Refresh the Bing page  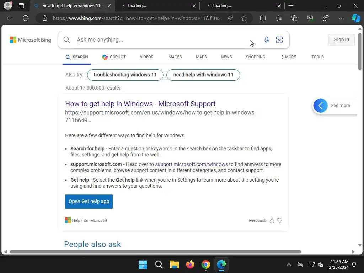tap(26, 18)
